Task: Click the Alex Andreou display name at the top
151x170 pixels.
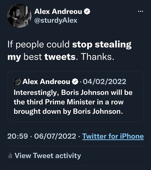Action: 58,12
